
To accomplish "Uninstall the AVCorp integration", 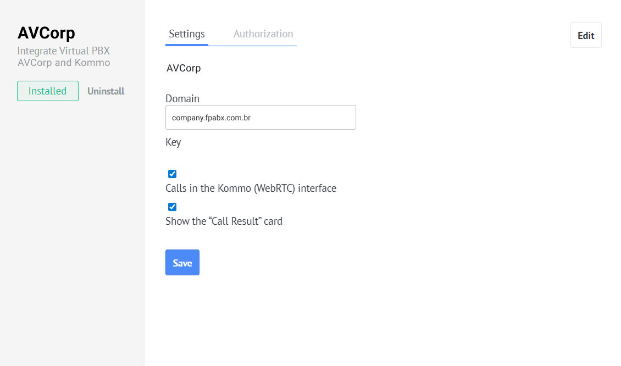I will pyautogui.click(x=106, y=91).
